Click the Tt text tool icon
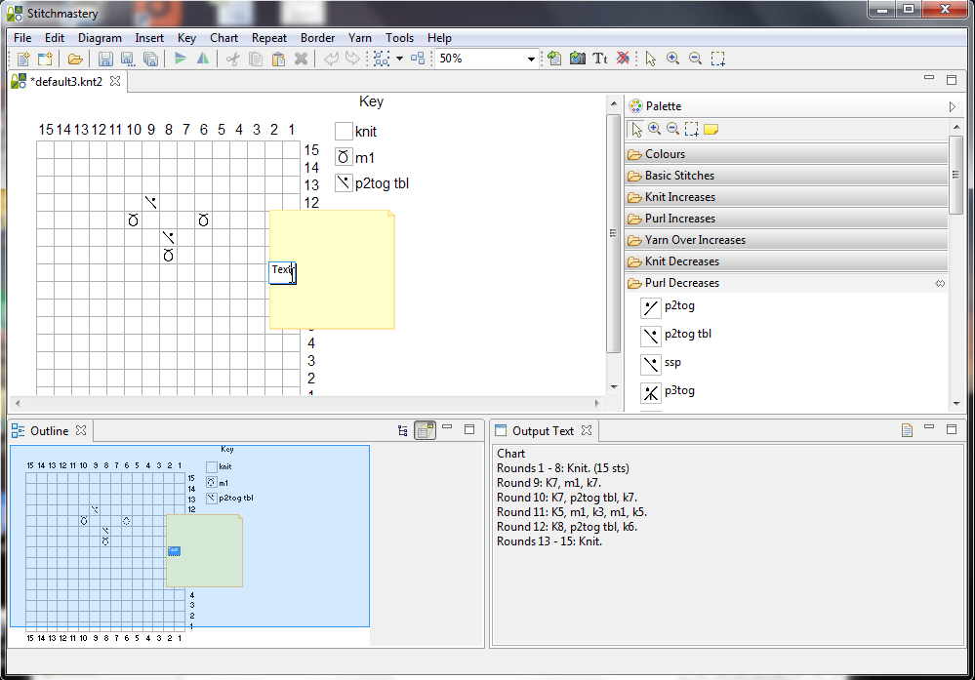Image resolution: width=975 pixels, height=680 pixels. (599, 59)
